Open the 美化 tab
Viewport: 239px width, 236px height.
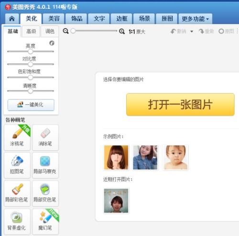31,19
